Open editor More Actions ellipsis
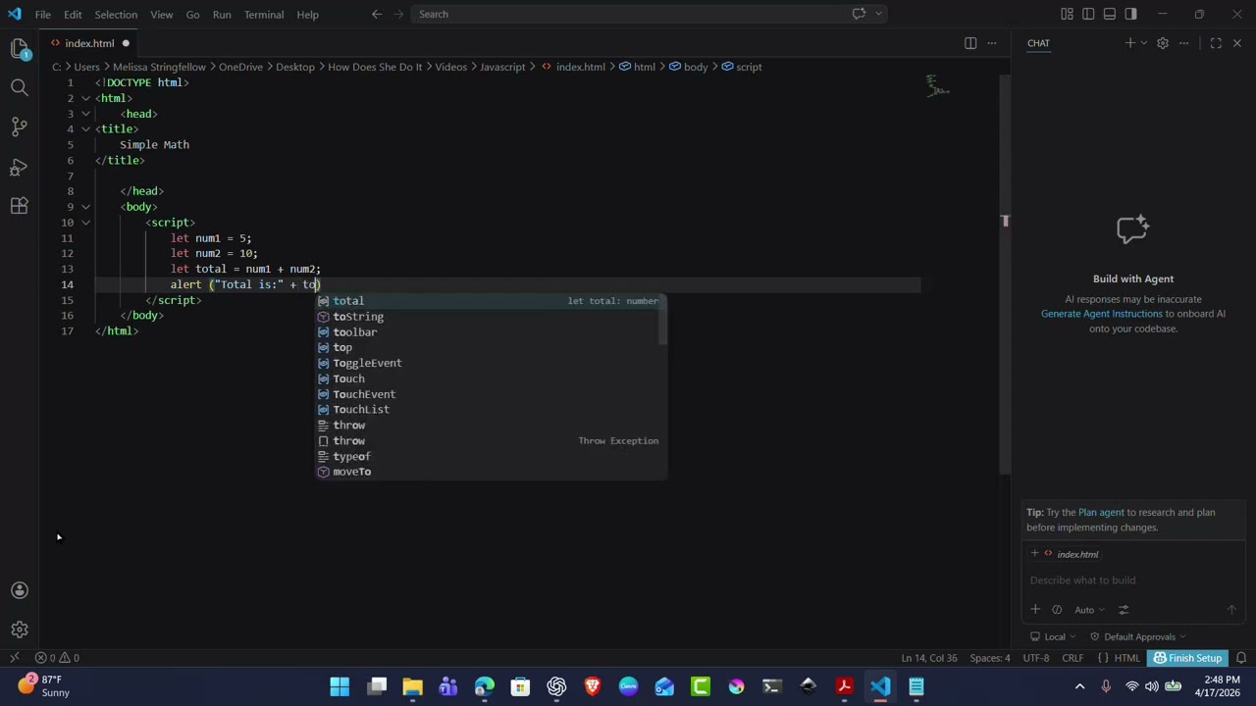The height and width of the screenshot is (706, 1256). point(992,43)
